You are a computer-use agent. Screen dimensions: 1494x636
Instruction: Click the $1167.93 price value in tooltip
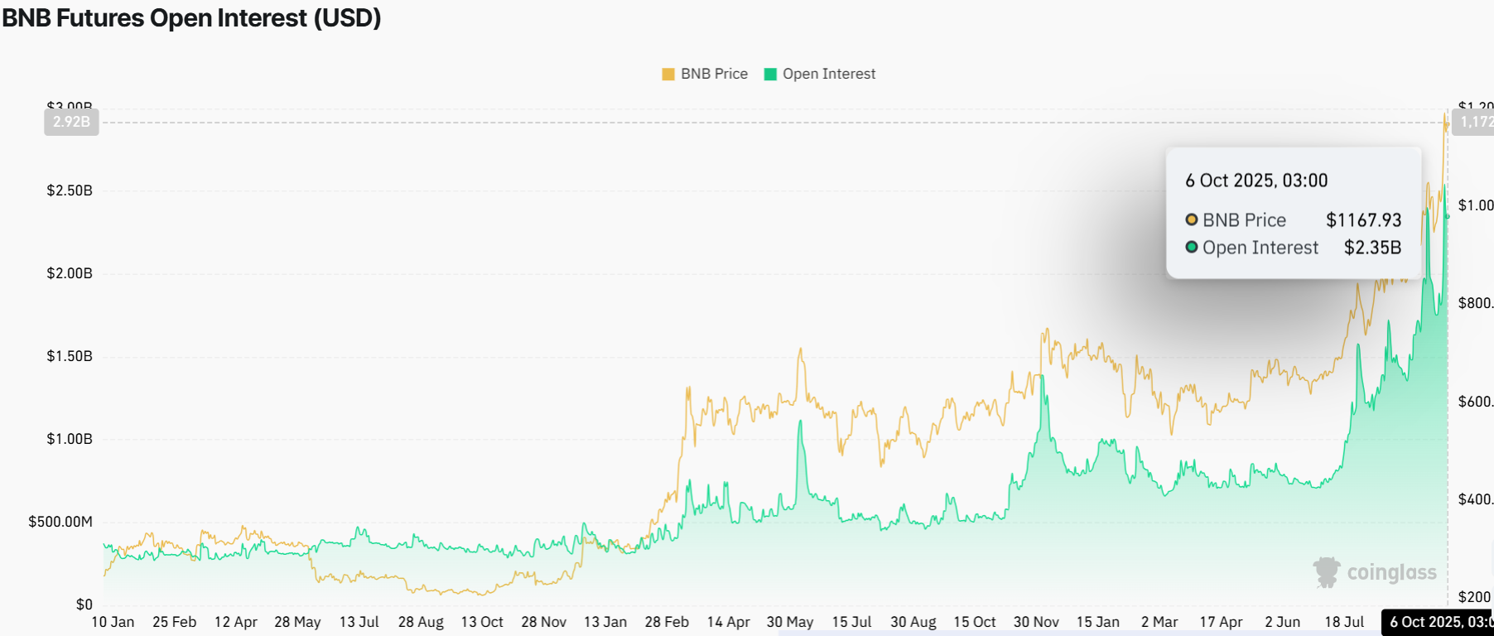point(1363,220)
